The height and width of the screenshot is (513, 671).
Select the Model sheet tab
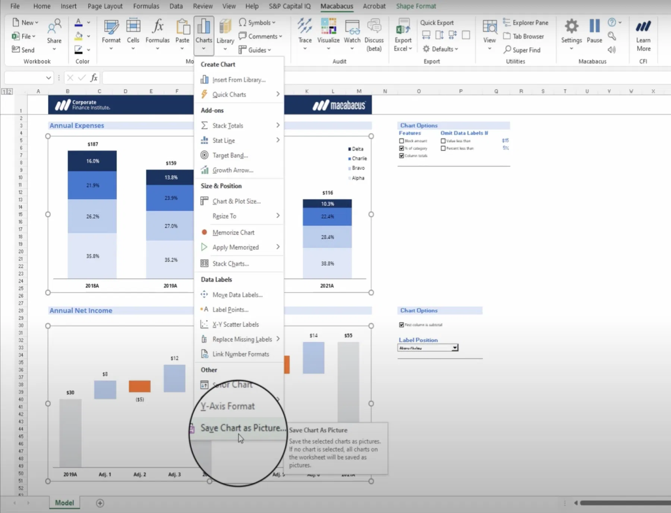[64, 503]
